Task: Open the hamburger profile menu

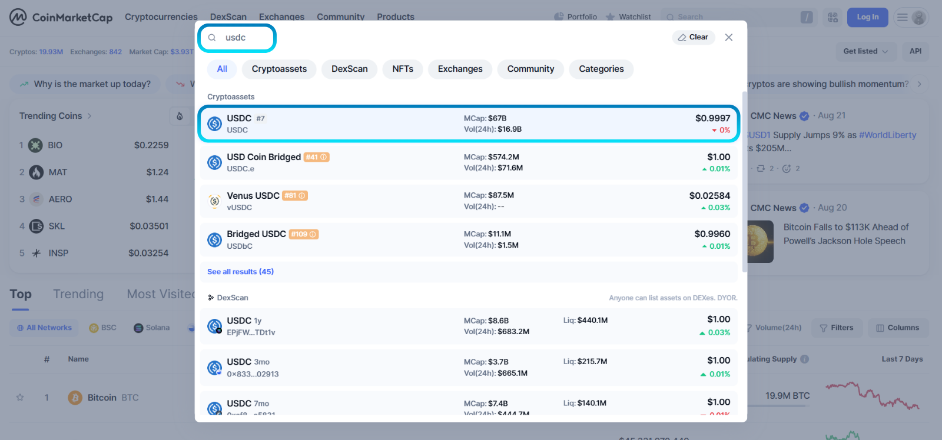Action: [x=911, y=17]
